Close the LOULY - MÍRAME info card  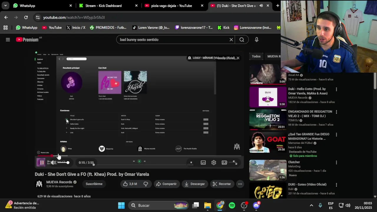[x=238, y=58]
